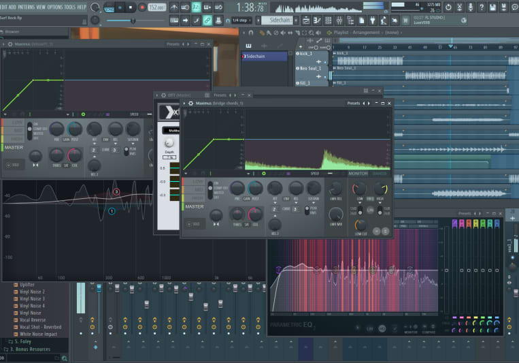Click the tempo field showing 152.000

[157, 7]
